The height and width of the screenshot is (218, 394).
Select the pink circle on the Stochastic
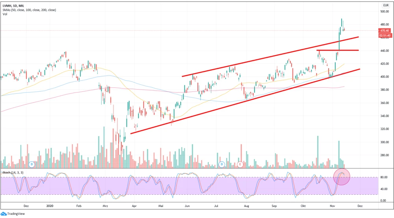[342, 176]
